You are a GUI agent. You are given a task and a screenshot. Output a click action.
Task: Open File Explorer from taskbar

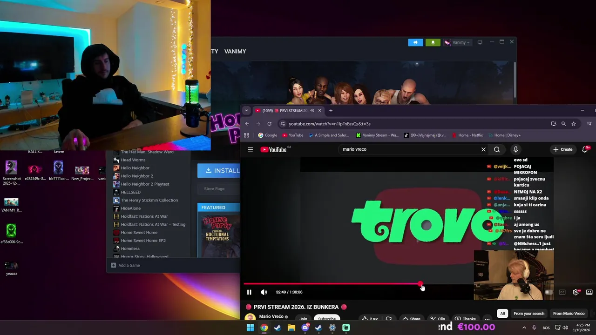291,328
